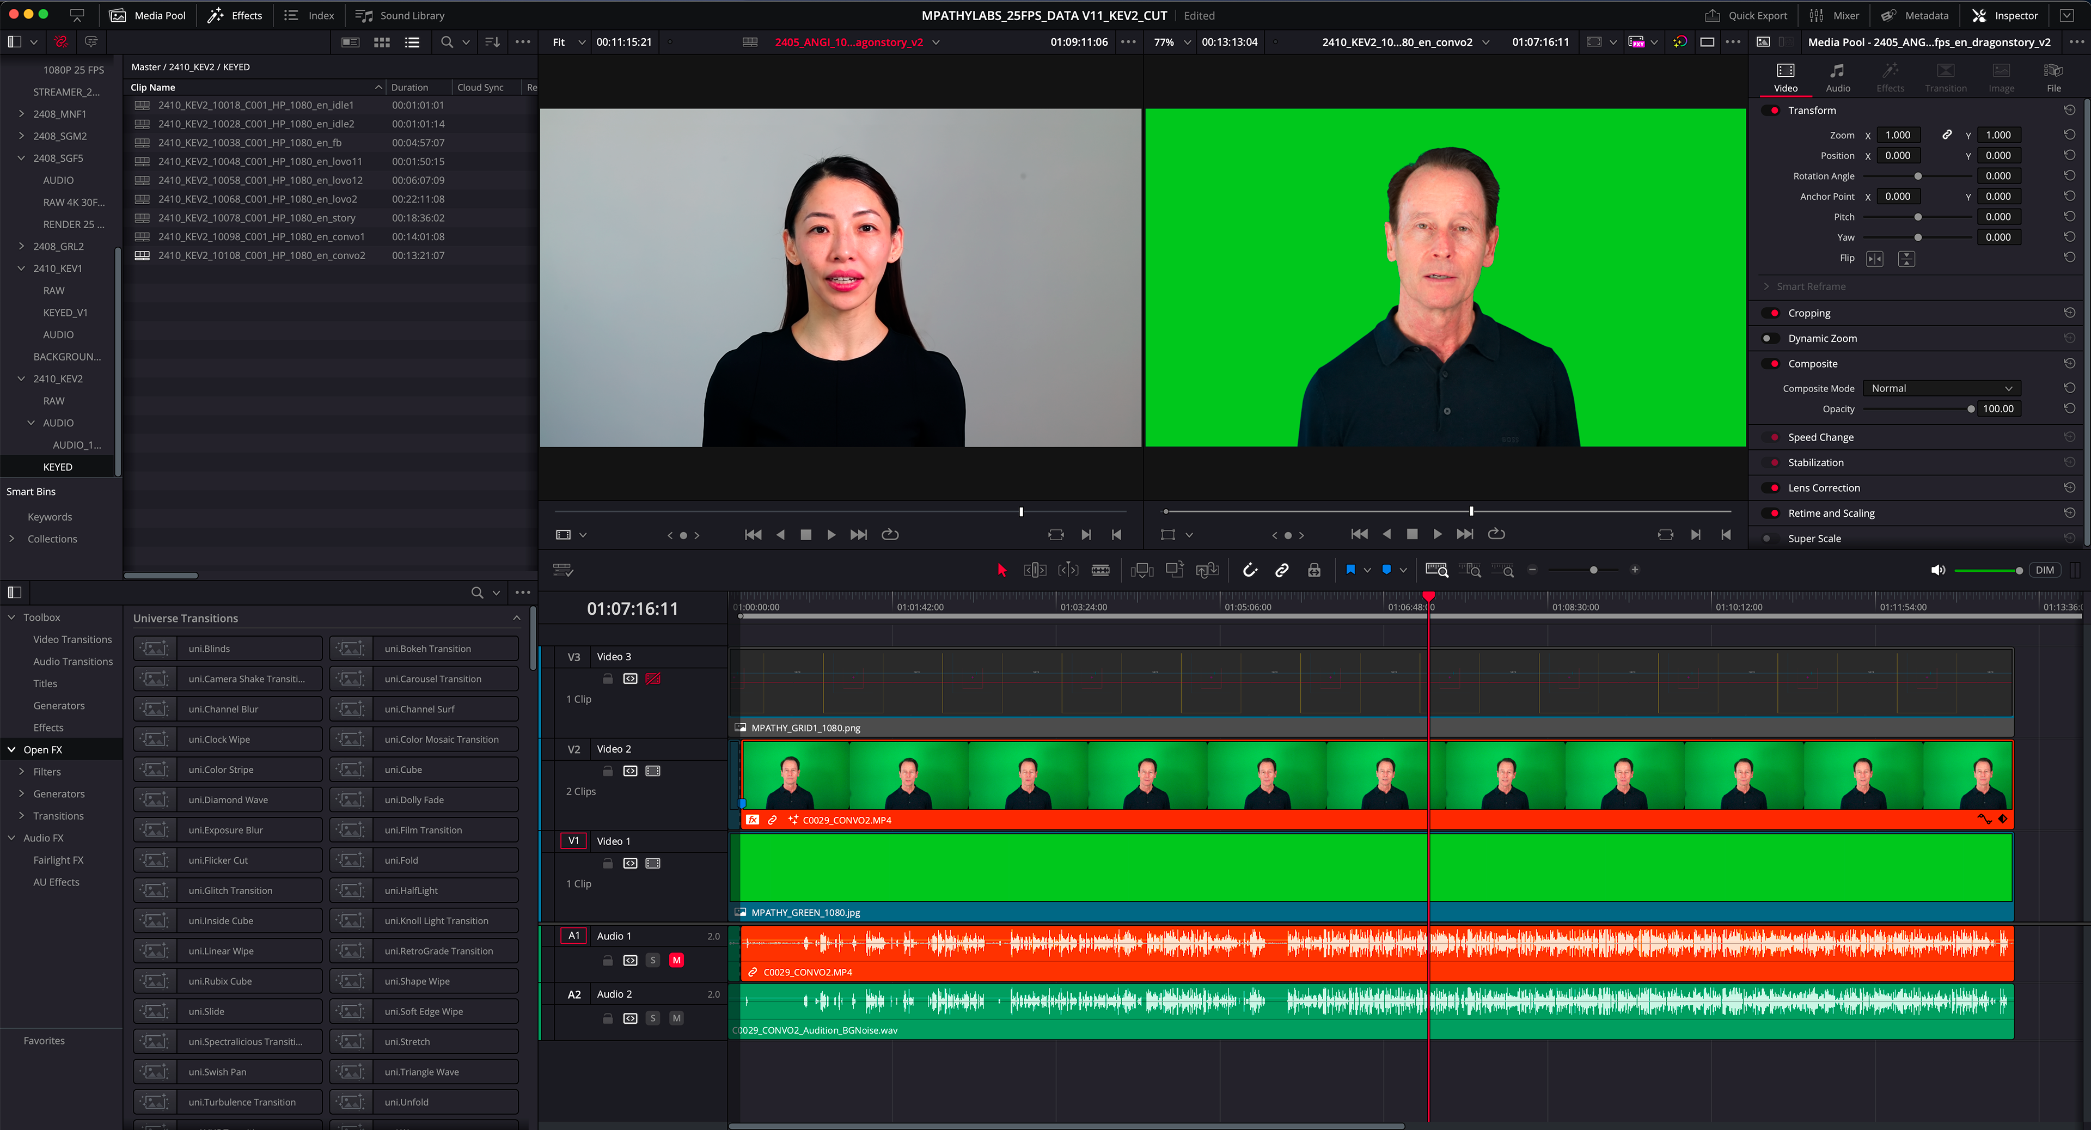Toggle timeline snapping magnet icon

tap(1250, 570)
